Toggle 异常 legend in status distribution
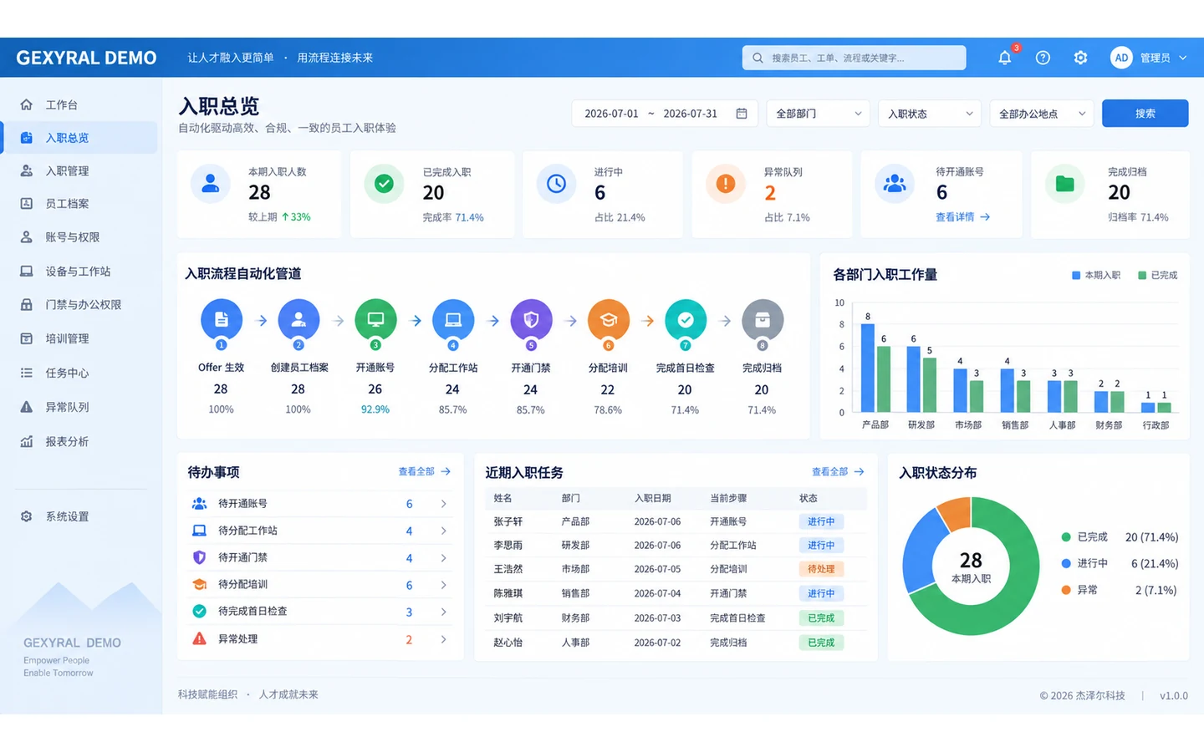The height and width of the screenshot is (752, 1204). coord(1079,590)
